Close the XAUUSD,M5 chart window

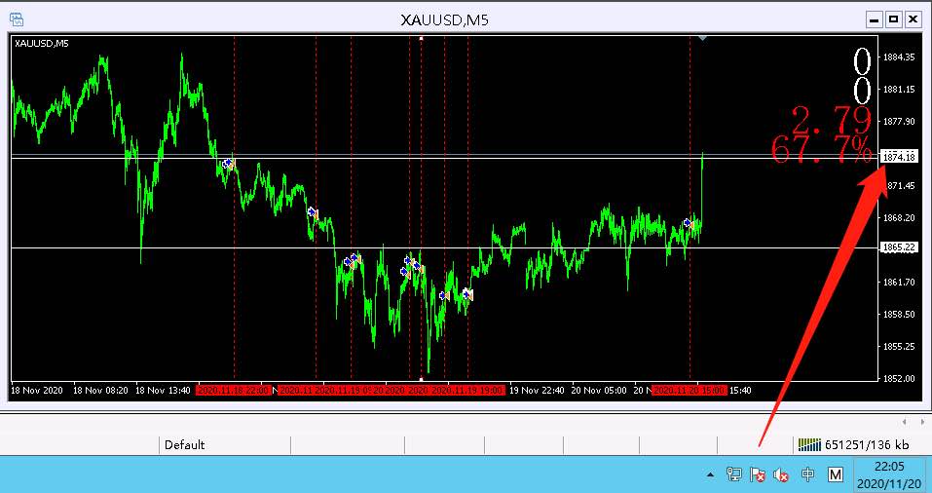913,19
